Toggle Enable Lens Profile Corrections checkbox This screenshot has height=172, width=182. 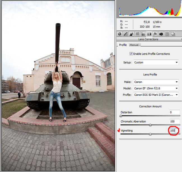[131, 54]
